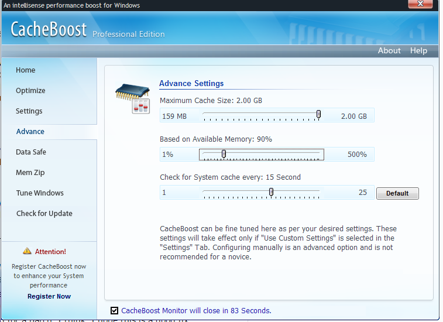Open the Data Safe section
Viewport: 443px width, 322px height.
31,152
